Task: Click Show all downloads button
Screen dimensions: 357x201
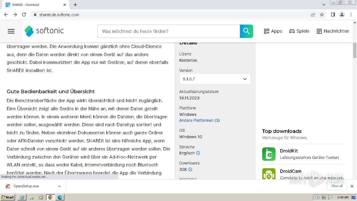Action: (x=337, y=186)
